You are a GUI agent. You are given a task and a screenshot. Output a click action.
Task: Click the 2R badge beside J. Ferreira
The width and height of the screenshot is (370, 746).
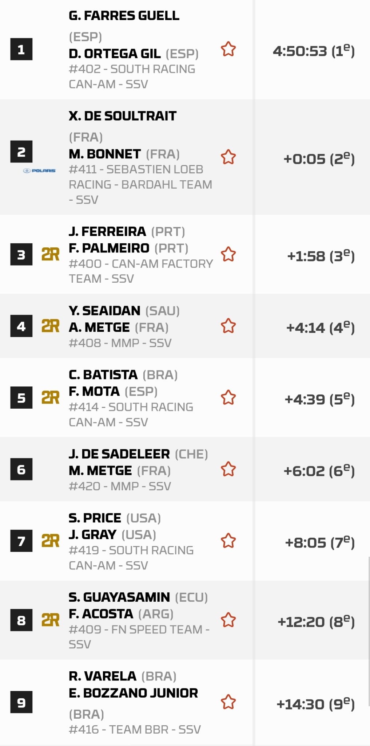click(x=50, y=254)
